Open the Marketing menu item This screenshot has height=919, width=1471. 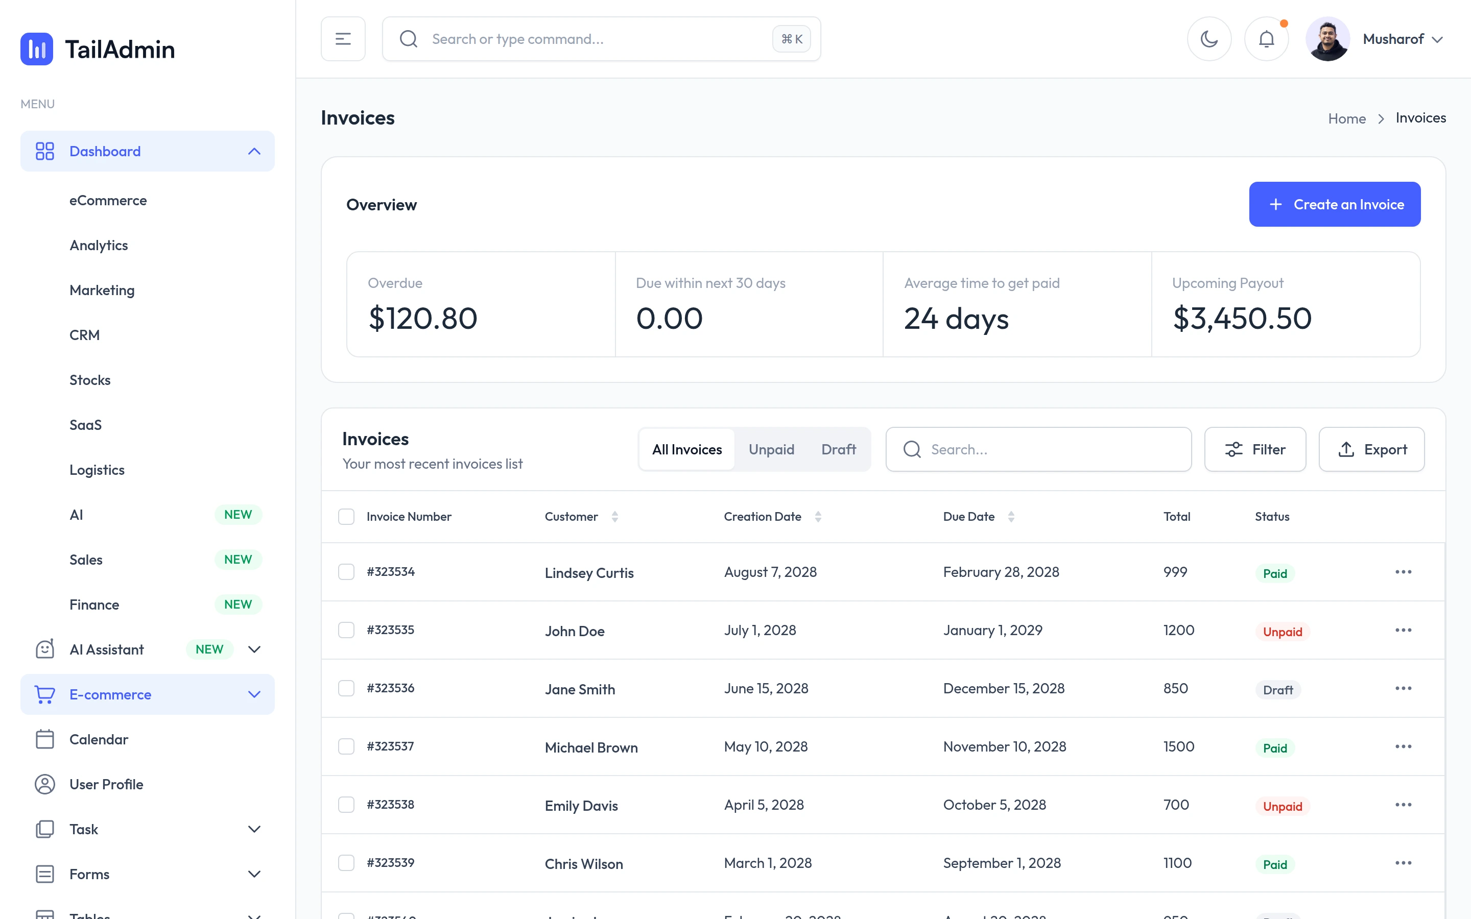(x=102, y=291)
